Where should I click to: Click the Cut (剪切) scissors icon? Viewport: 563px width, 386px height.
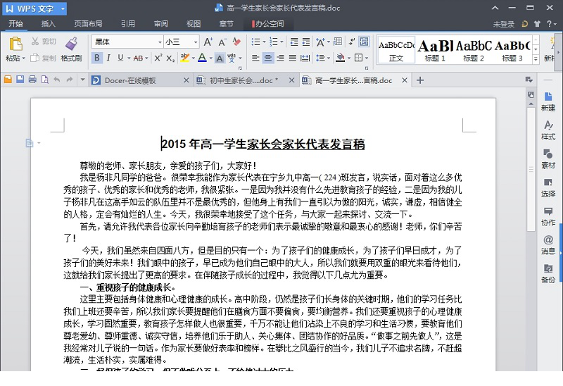tap(34, 41)
